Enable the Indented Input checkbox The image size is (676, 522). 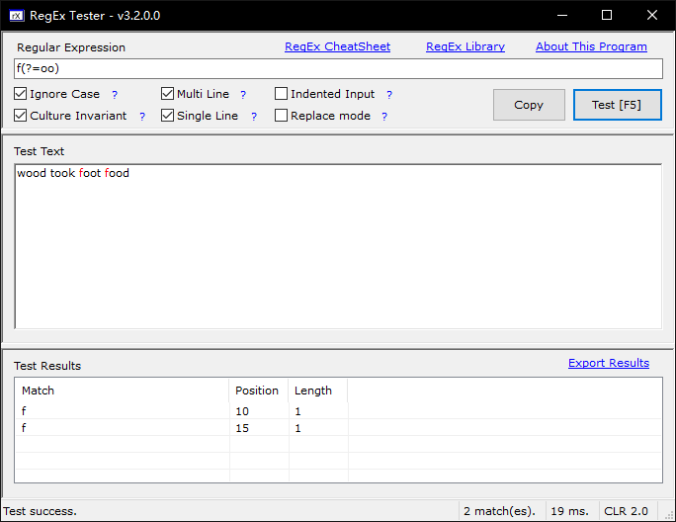(x=282, y=94)
